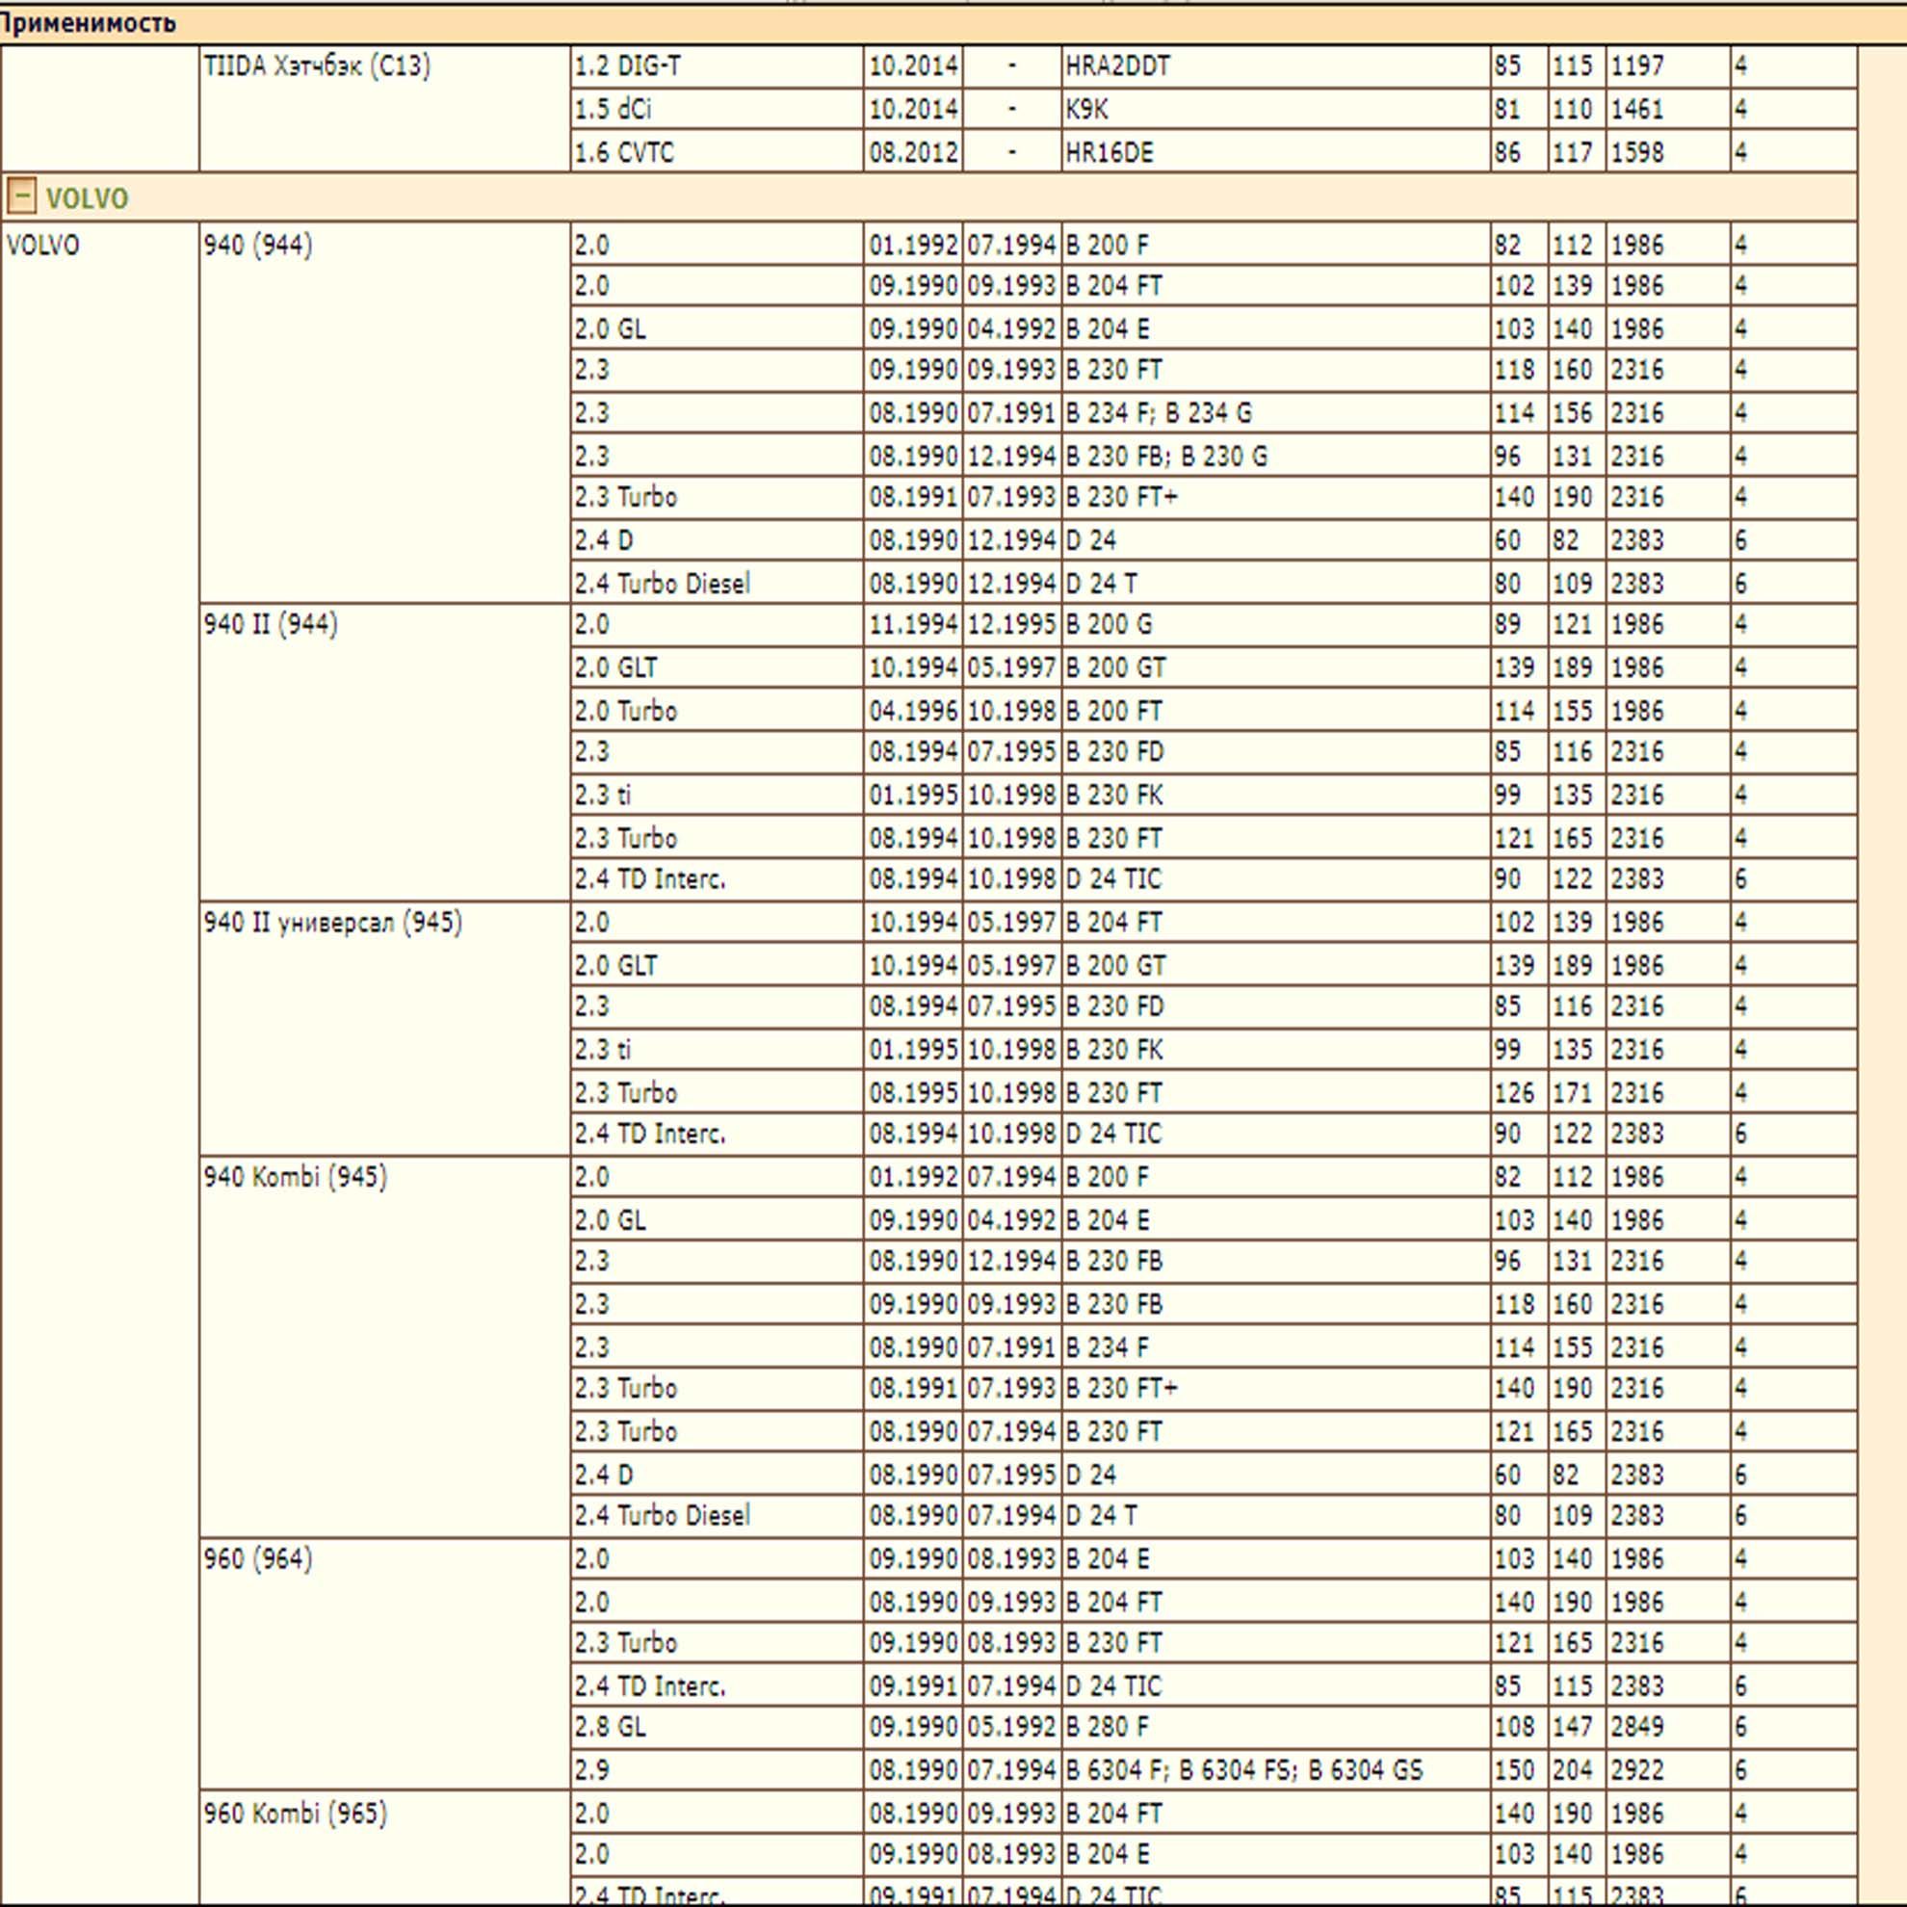1907x1907 pixels.
Task: Click the 940 II универсал (945) cell
Action: [x=384, y=1029]
